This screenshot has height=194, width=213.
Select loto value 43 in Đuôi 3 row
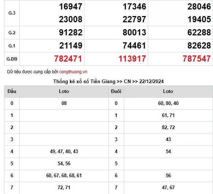[x=168, y=139]
